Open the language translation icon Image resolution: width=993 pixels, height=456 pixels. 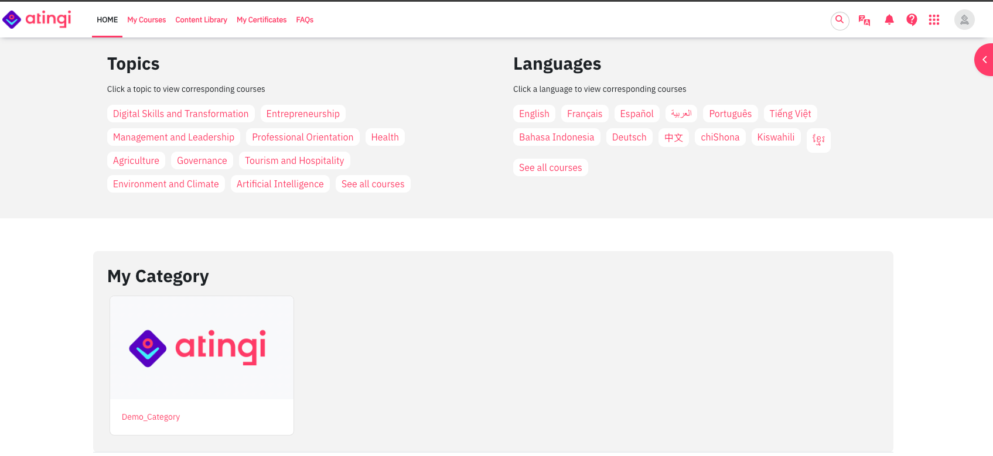pos(864,20)
